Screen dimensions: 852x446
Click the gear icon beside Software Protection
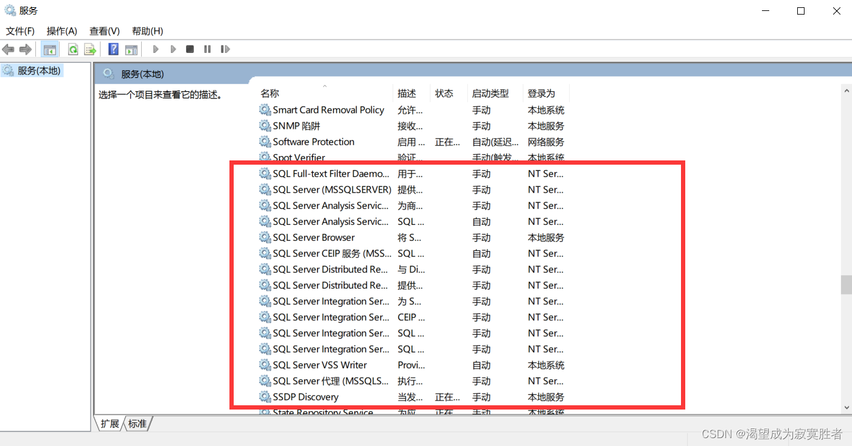tap(265, 142)
